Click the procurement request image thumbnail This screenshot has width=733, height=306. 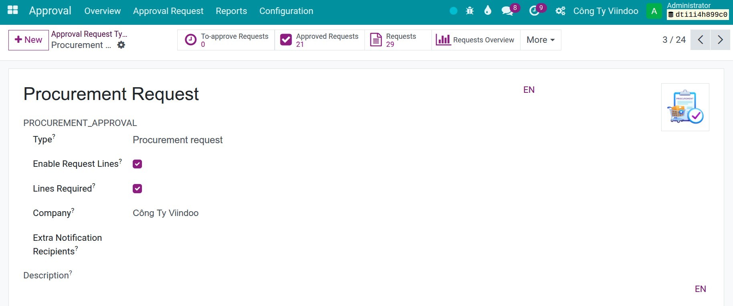tap(685, 107)
